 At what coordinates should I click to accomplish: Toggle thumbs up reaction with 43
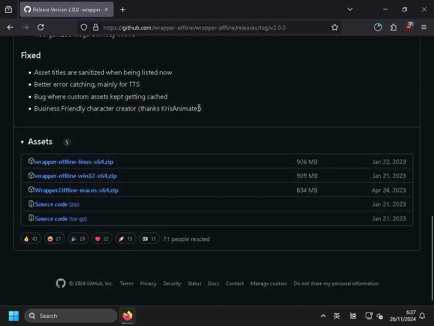tap(31, 239)
